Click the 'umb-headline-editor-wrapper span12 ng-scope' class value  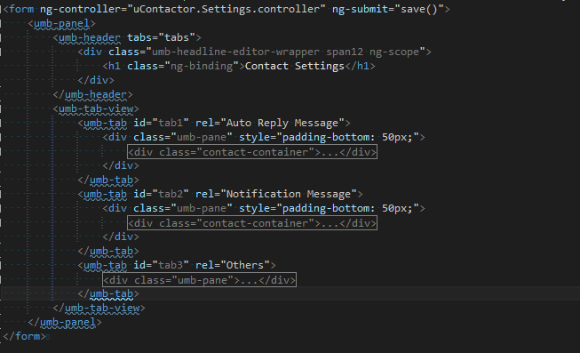(286, 52)
